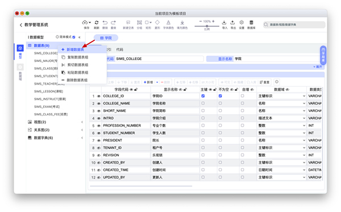Open 数据域 dropdown in STUDENT_NUMBER row
This screenshot has width=341, height=212.
(x=281, y=133)
